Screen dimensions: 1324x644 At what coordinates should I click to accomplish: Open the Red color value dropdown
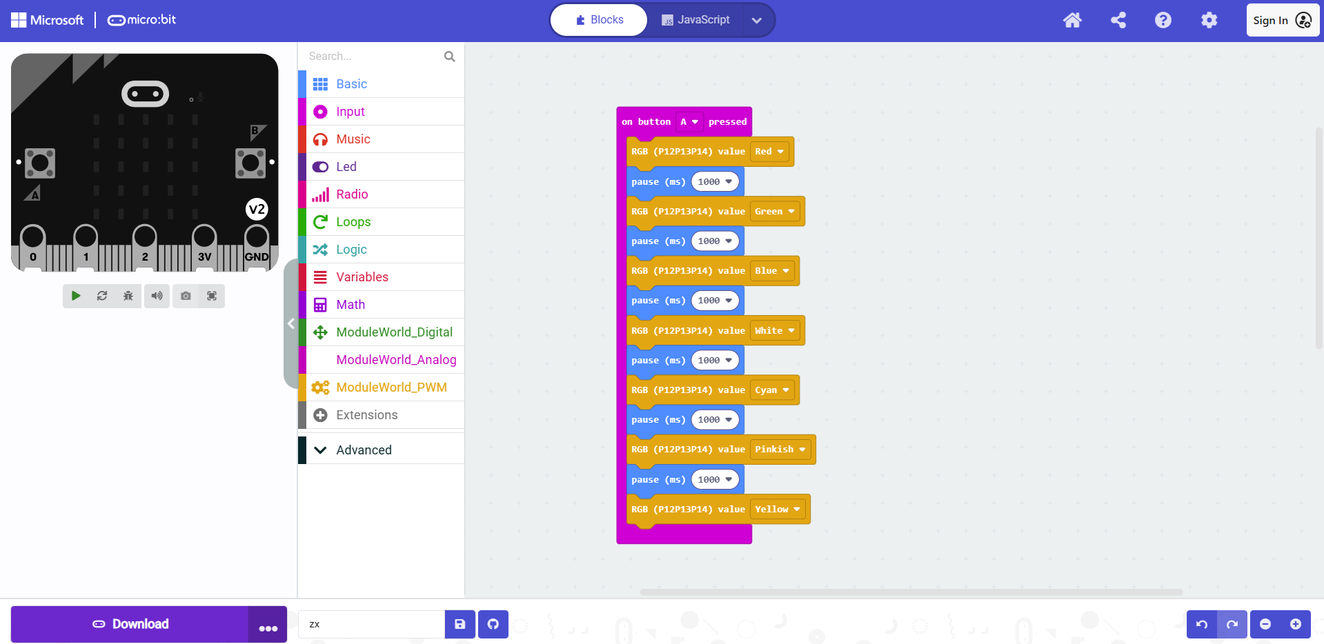[x=769, y=152]
